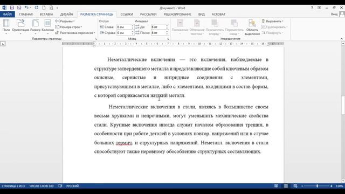Click the Undo arrow icon
Image resolution: width=345 pixels, height=194 pixels.
coord(26,8)
